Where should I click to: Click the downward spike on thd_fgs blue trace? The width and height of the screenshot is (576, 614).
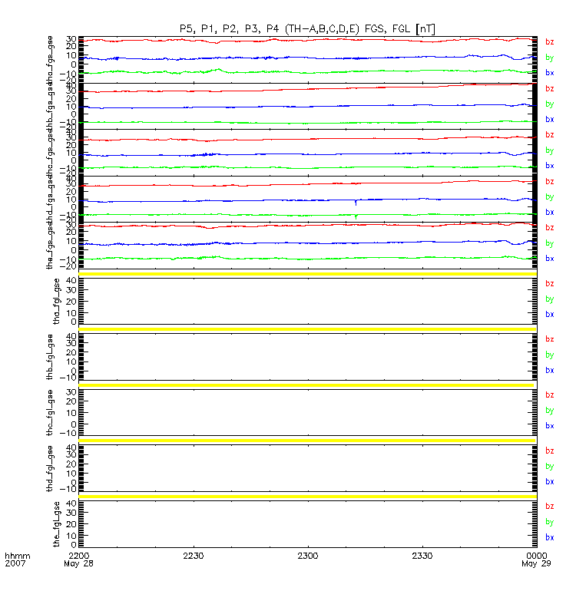click(x=356, y=203)
